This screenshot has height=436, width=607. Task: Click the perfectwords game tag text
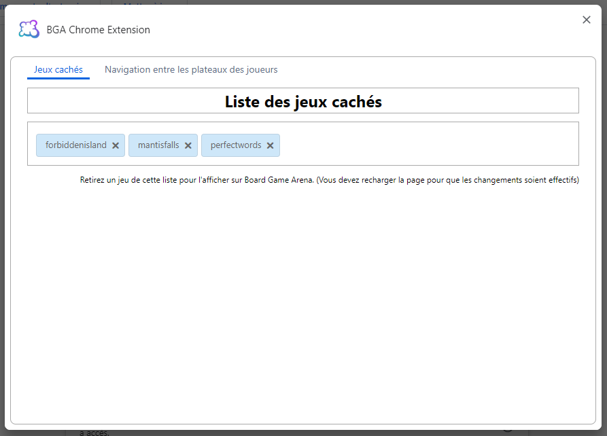pyautogui.click(x=236, y=145)
